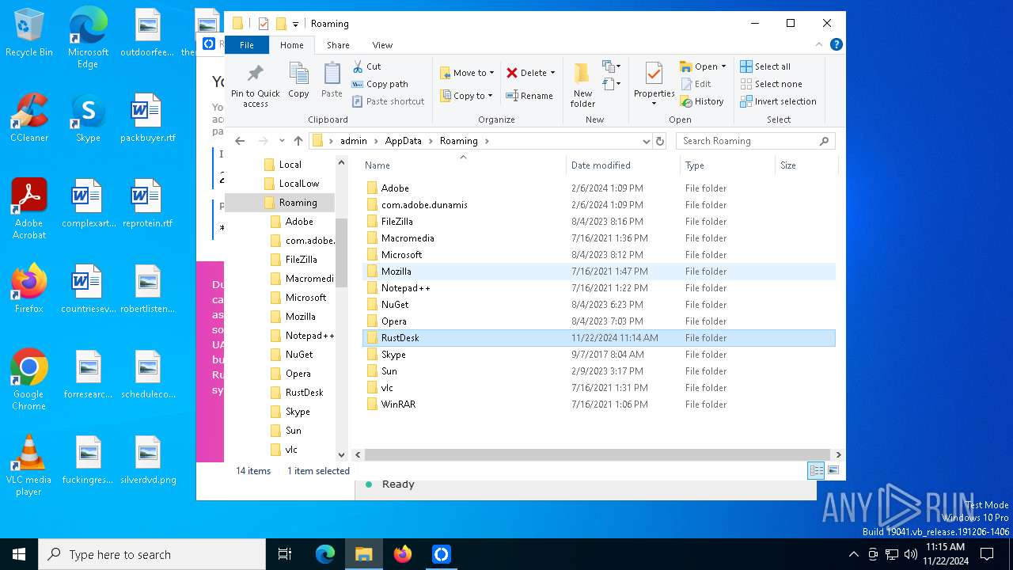Viewport: 1013px width, 570px height.
Task: Collapse the ribbon with the chevron
Action: pos(819,45)
